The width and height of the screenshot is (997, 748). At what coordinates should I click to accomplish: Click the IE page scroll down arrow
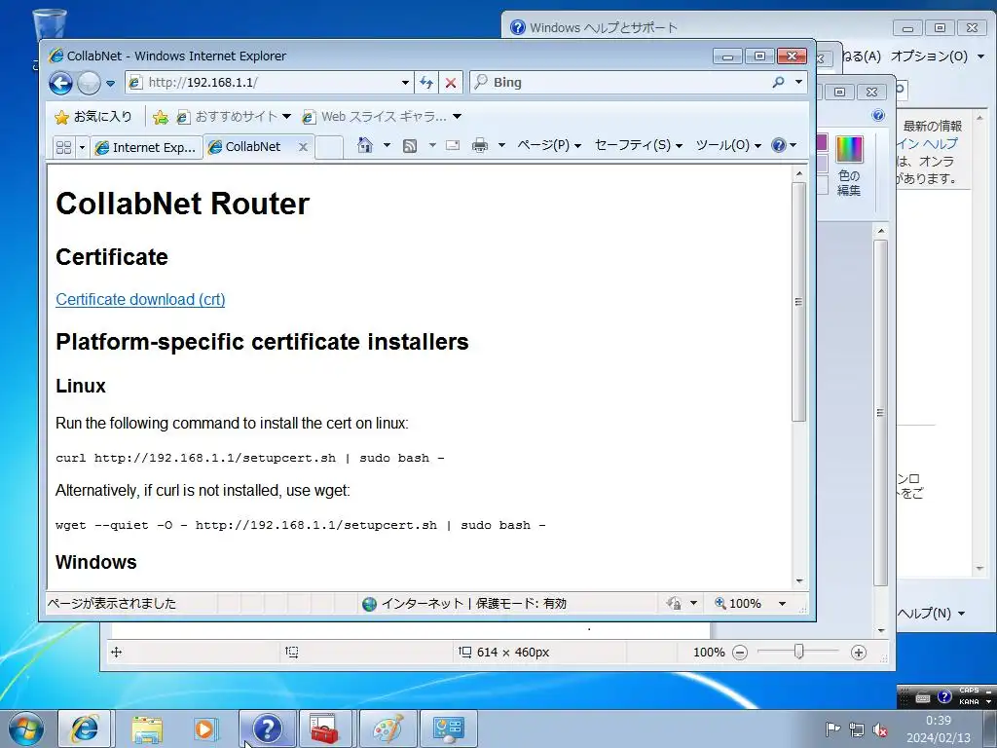click(x=799, y=580)
